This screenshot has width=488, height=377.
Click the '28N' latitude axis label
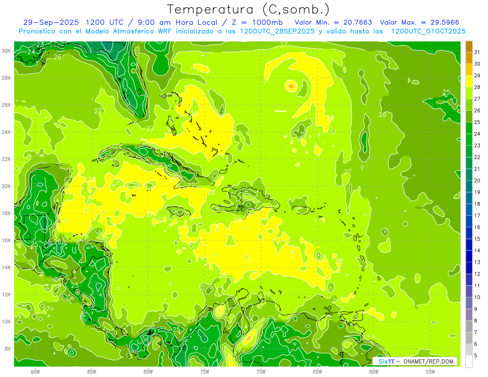[6, 78]
